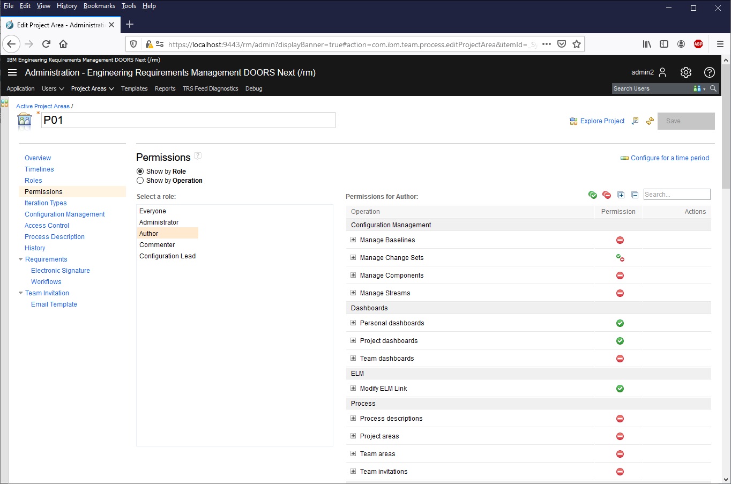Click the Manage Change Sets partial permission icon
This screenshot has height=484, width=731.
tap(620, 258)
